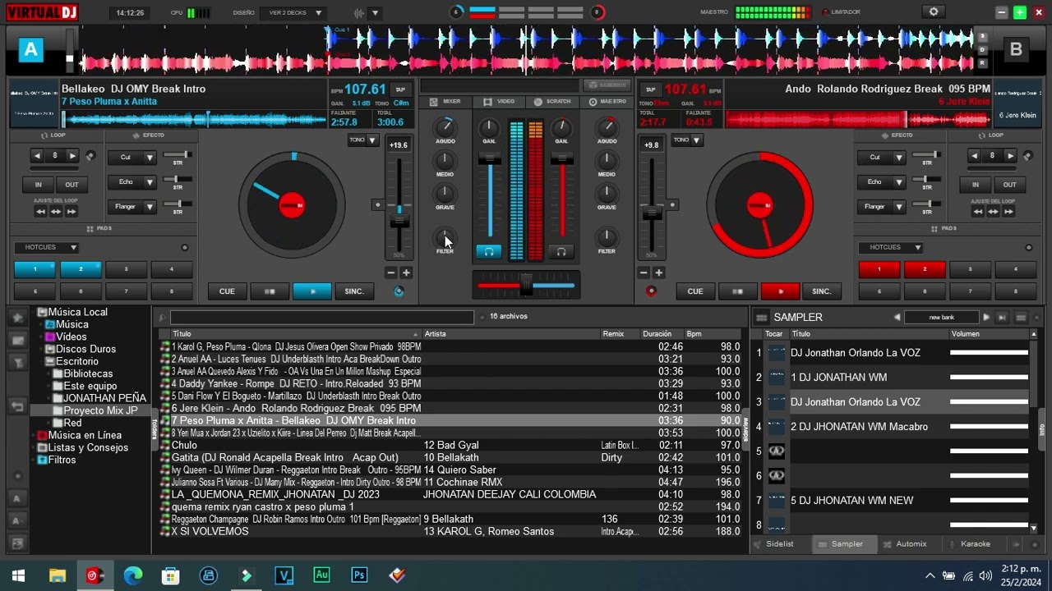Halve loop length arrow on deck A

pos(37,155)
